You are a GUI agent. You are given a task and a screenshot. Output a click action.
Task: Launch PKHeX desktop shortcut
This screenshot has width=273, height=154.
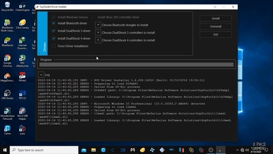[22, 77]
